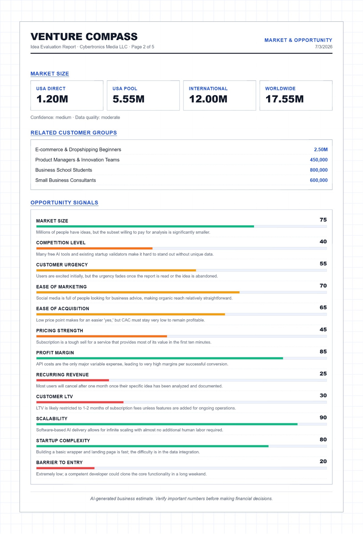Click the STARTUP COMPLEXITY signal label
Screen dimensions: 363x534
click(x=63, y=441)
